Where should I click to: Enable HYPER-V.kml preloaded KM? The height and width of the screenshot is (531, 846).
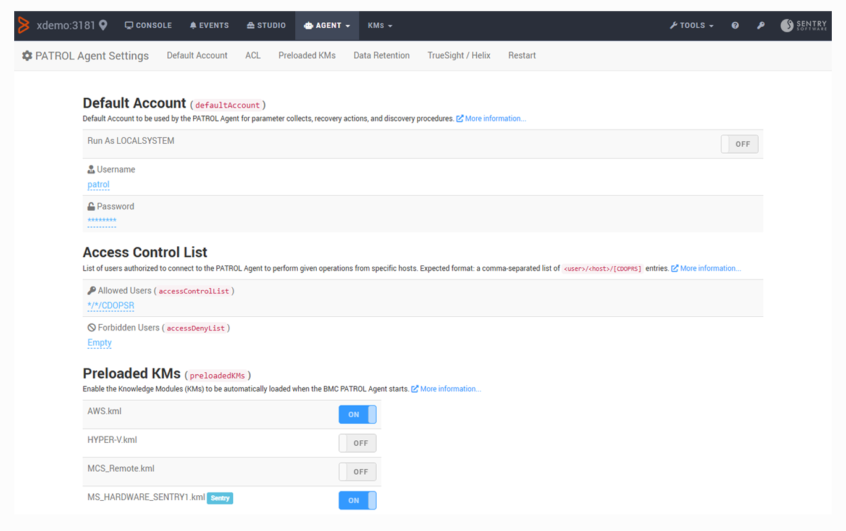click(357, 443)
